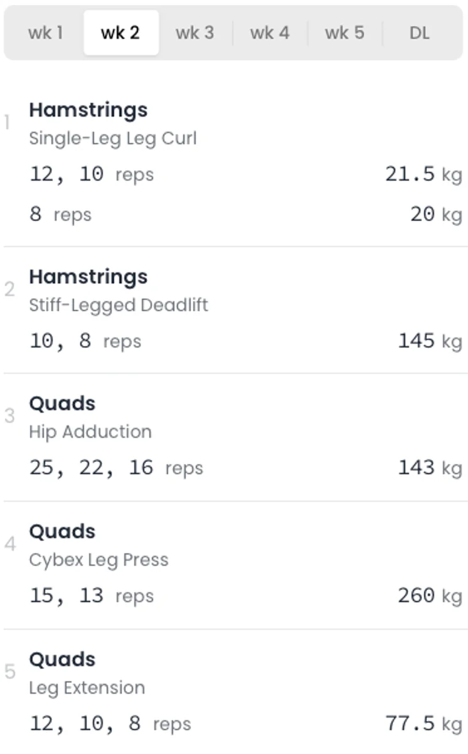Image resolution: width=468 pixels, height=754 pixels.
Task: Open the wk 3 tab
Action: tap(194, 33)
